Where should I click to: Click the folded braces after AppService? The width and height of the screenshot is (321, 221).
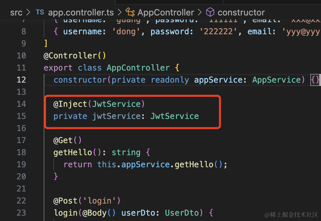(315, 80)
